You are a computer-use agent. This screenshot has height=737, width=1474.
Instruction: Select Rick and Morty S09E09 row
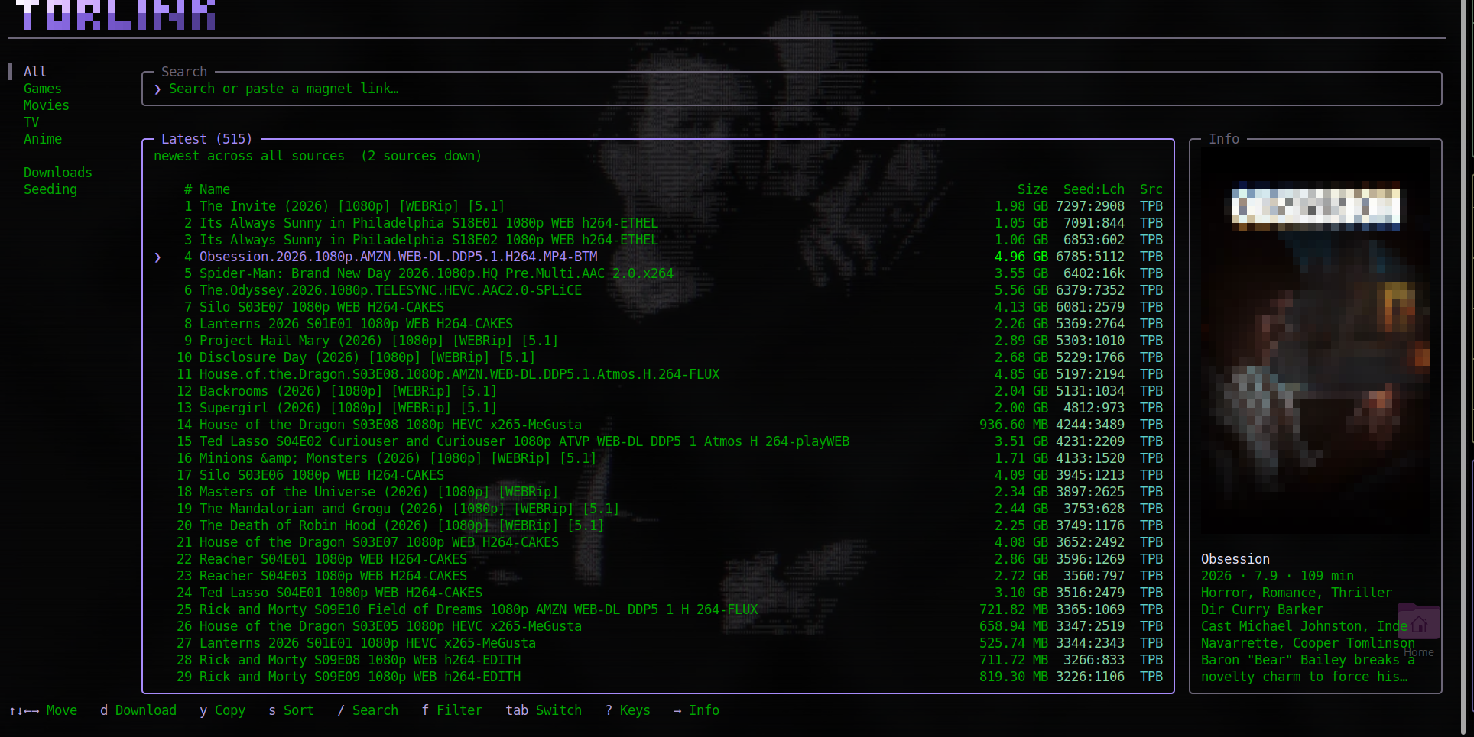click(x=658, y=677)
